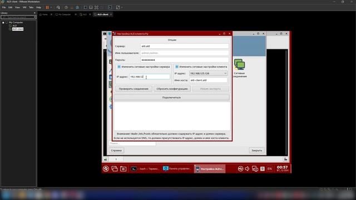Enter full screen mode via toolbar icon
Screen dimensions: 356x200
96,7
